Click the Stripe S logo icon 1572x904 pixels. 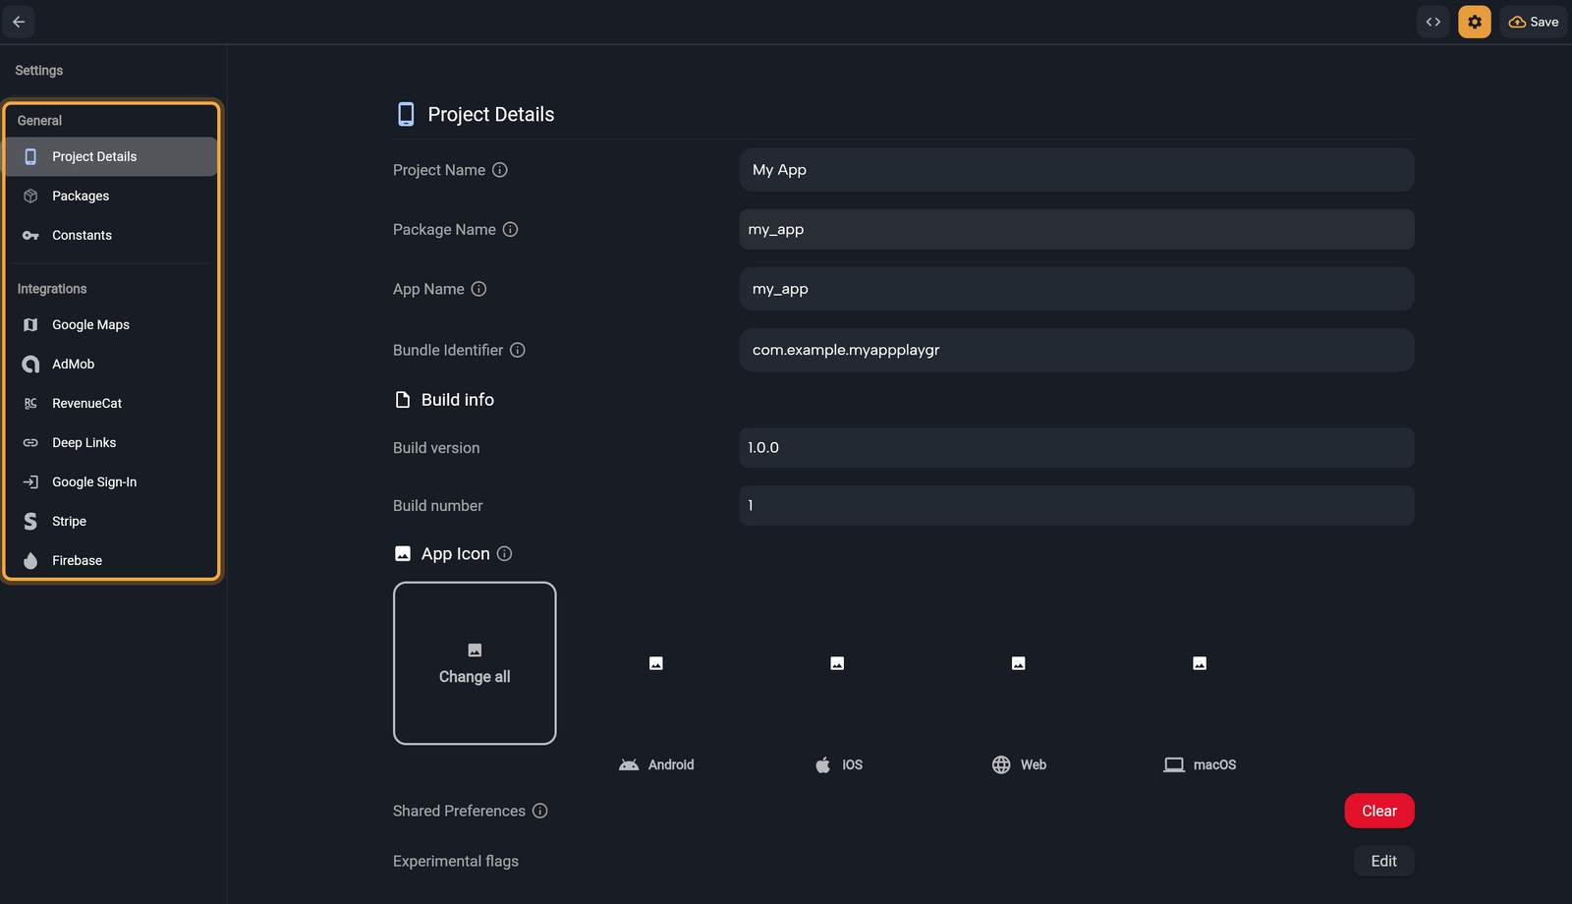pyautogui.click(x=30, y=521)
